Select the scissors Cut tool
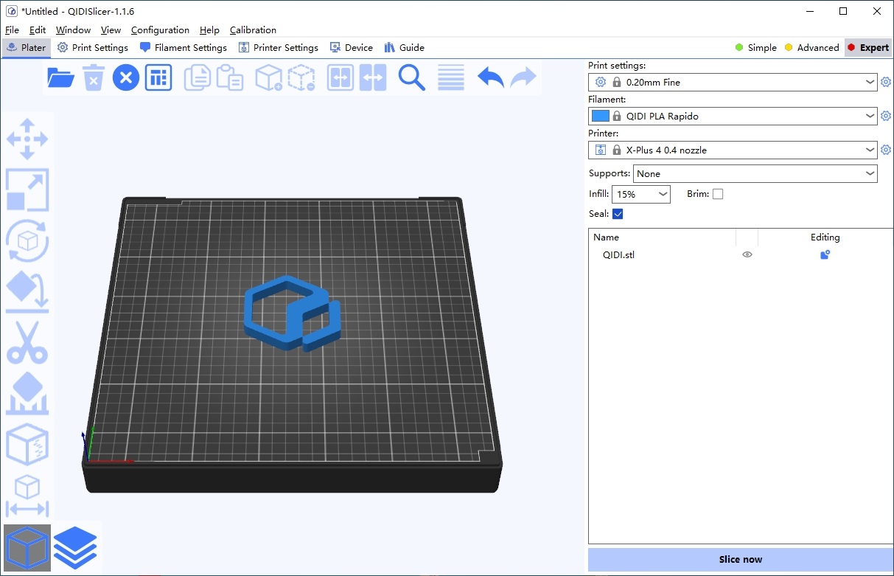The width and height of the screenshot is (894, 576). pos(27,342)
